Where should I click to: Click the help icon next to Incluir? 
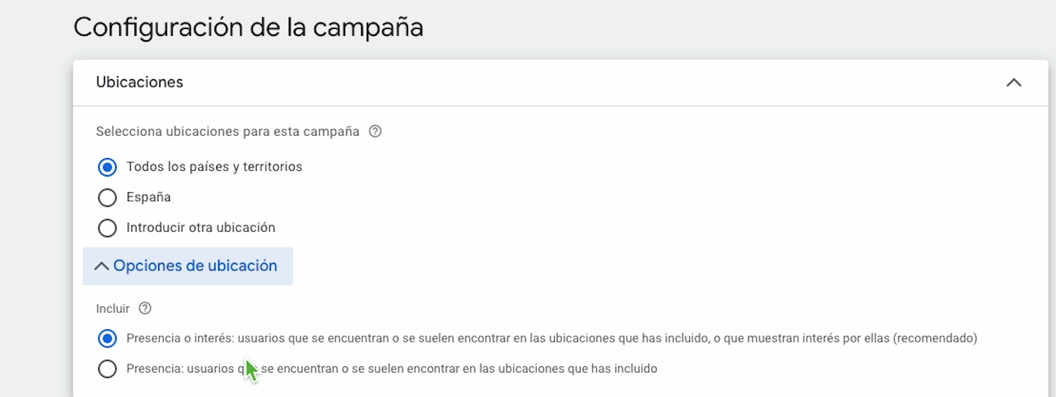coord(145,308)
